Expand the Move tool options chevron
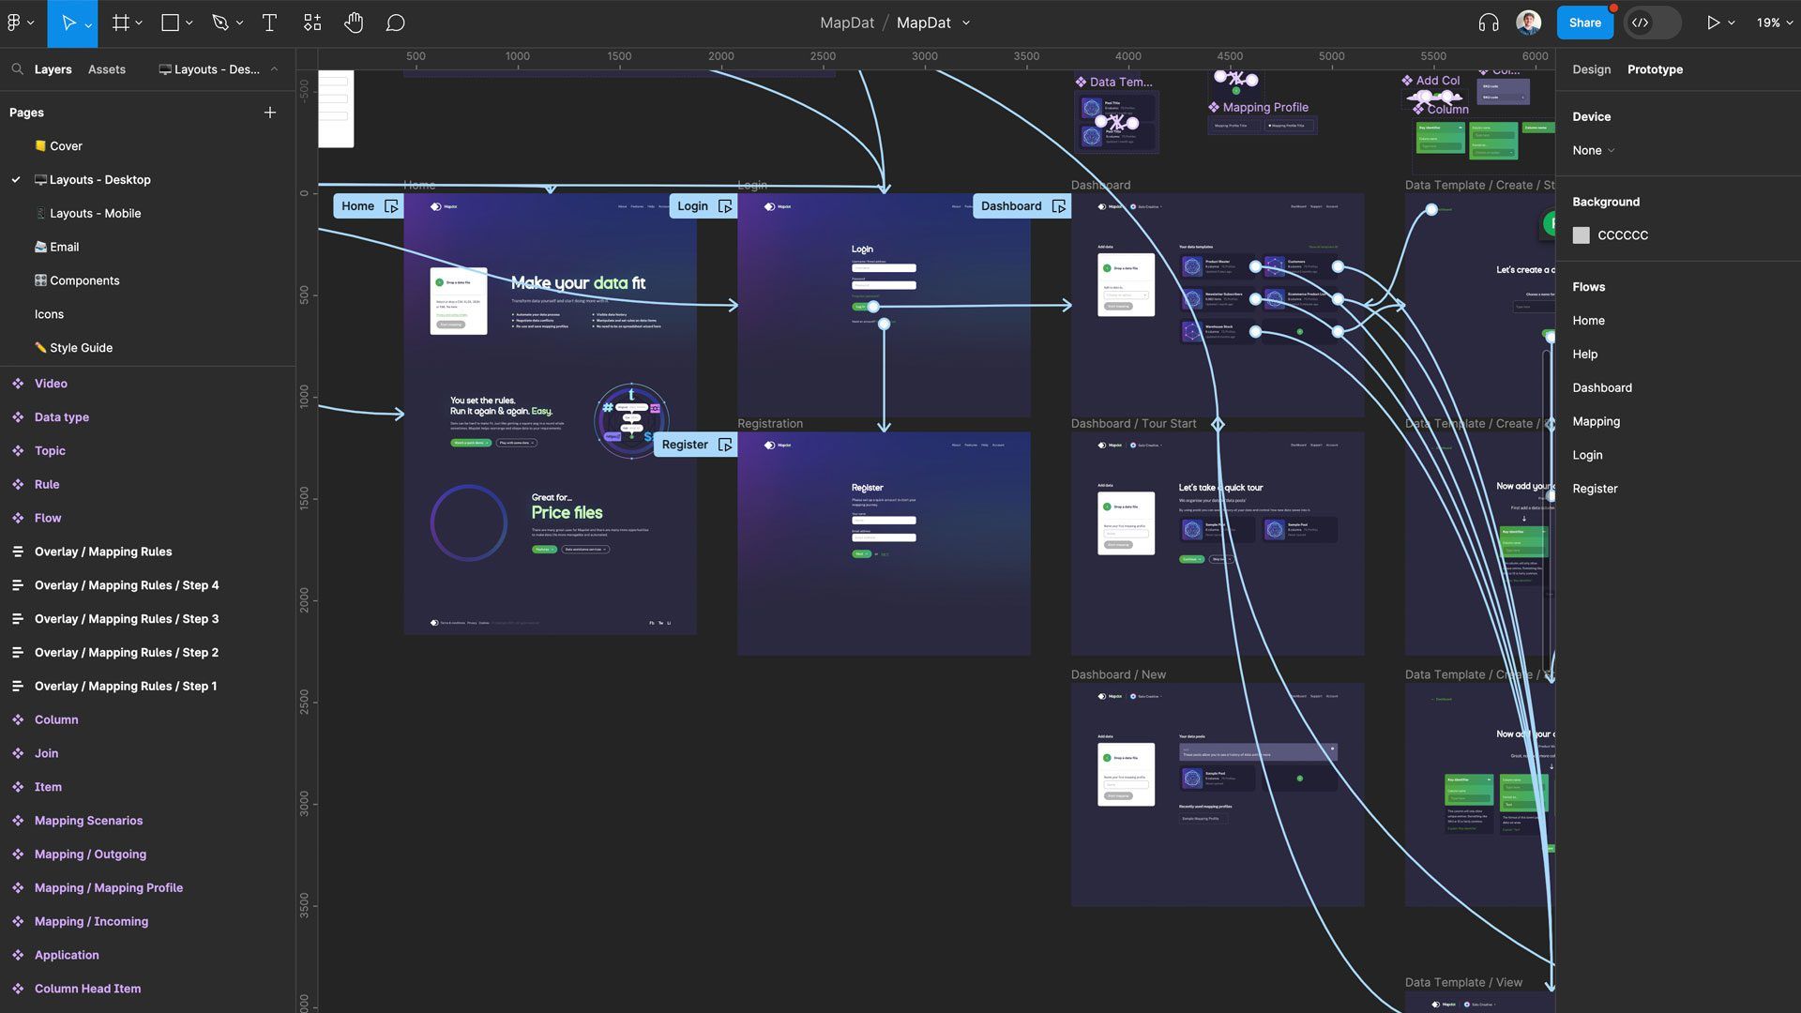 click(x=87, y=23)
